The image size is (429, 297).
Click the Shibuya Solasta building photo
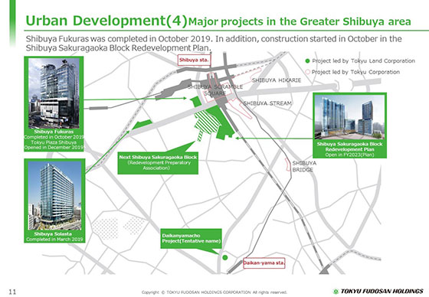coord(54,195)
